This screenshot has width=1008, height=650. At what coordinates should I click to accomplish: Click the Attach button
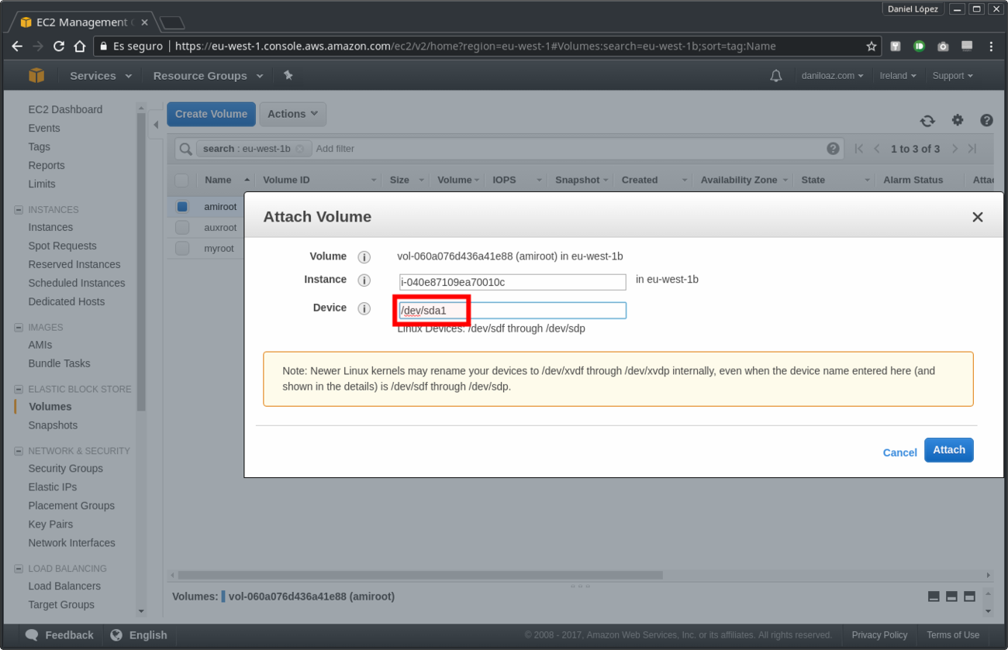pyautogui.click(x=948, y=449)
